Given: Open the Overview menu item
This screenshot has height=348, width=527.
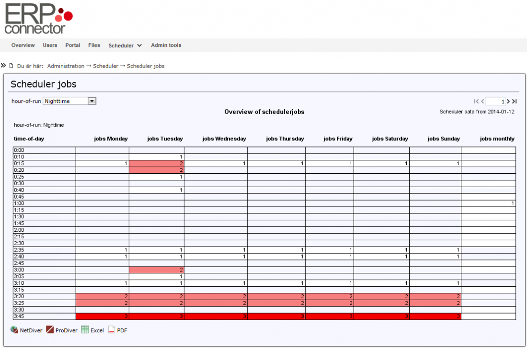Looking at the screenshot, I should (x=23, y=45).
